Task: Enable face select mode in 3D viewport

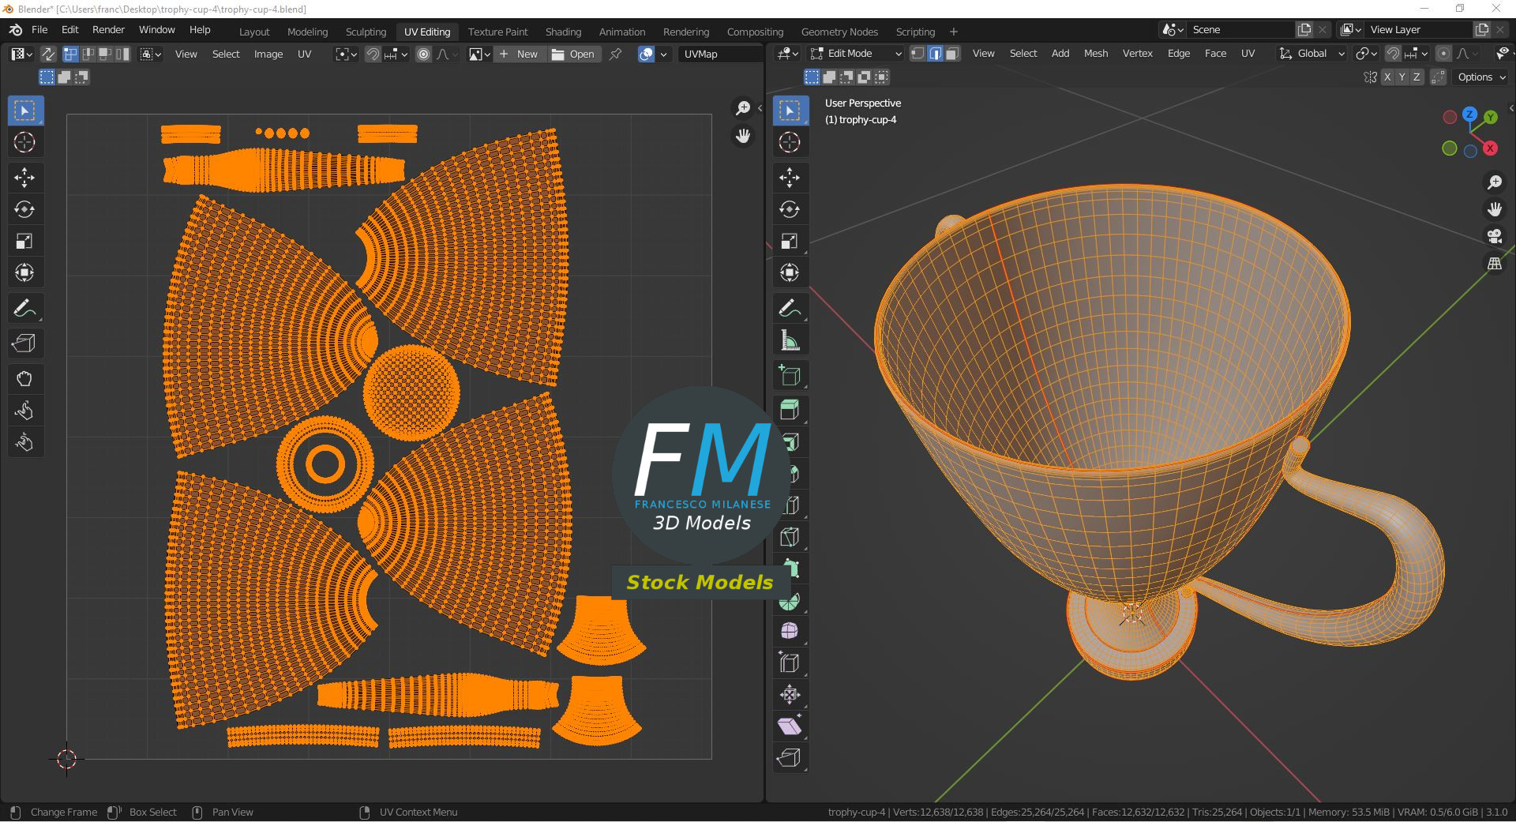Action: (x=952, y=54)
